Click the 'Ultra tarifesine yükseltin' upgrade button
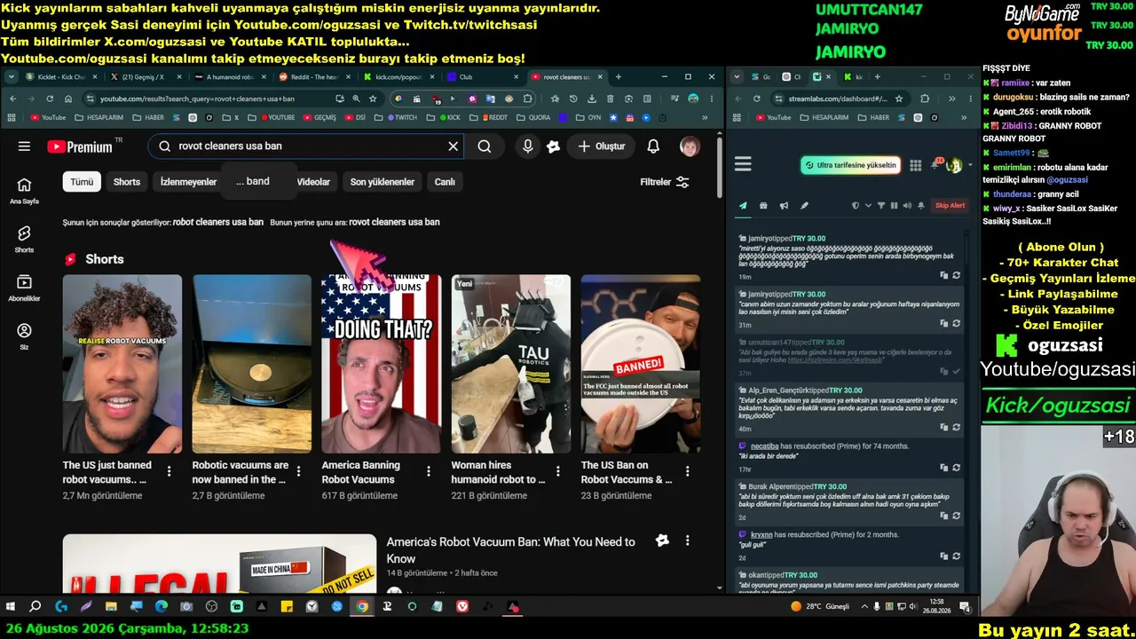The image size is (1136, 639). (x=850, y=165)
